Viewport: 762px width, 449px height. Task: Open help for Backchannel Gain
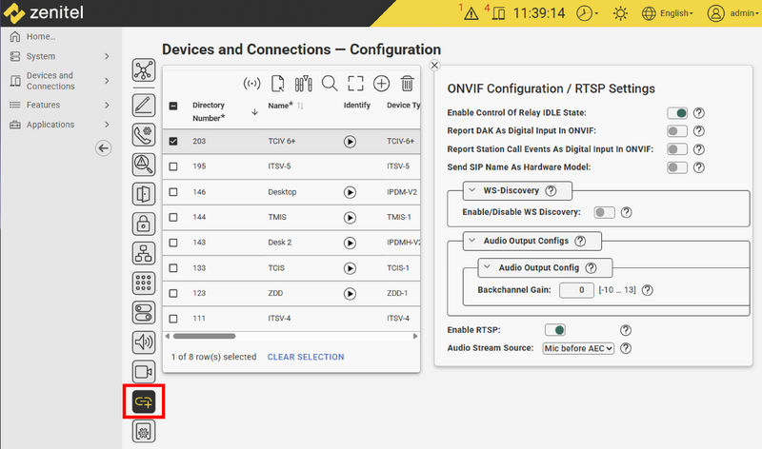pyautogui.click(x=648, y=290)
